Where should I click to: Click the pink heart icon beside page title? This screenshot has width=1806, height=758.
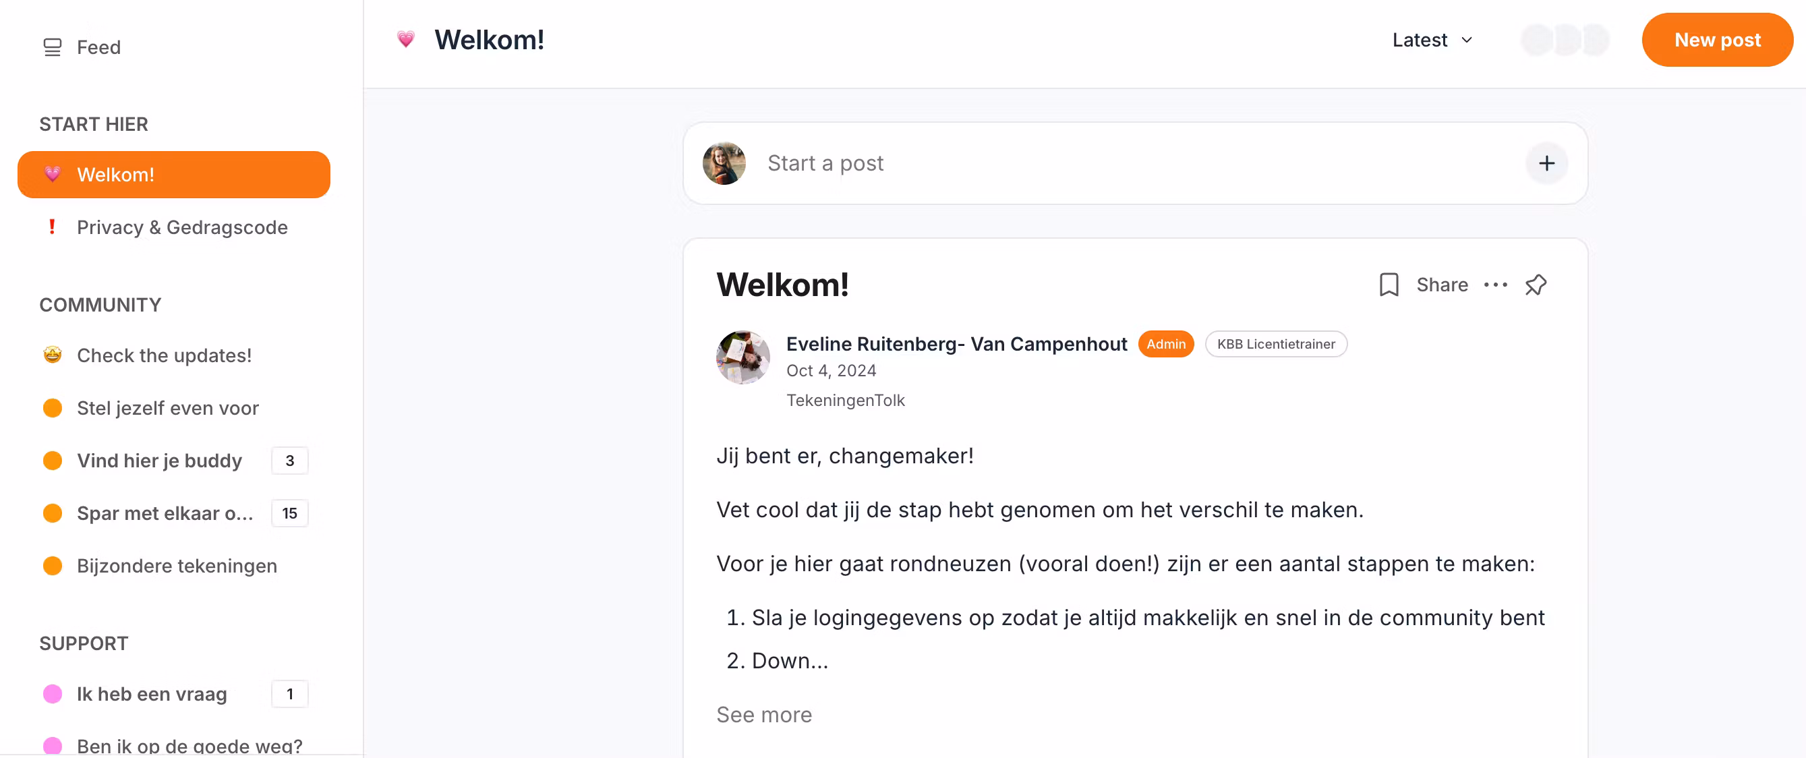point(405,39)
